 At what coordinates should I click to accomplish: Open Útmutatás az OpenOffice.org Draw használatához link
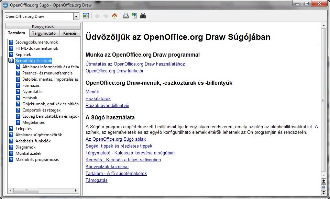coord(135,64)
